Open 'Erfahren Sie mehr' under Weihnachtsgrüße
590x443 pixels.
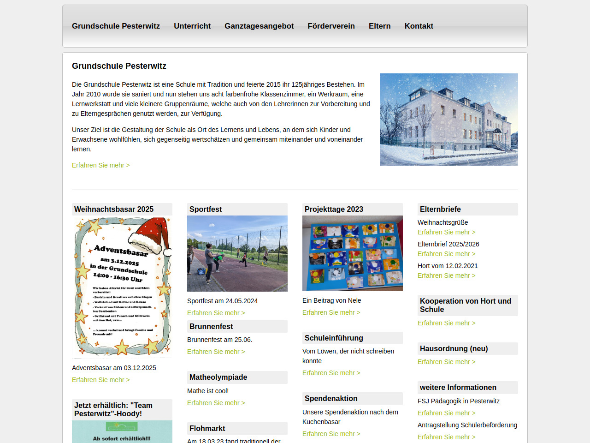tap(446, 232)
